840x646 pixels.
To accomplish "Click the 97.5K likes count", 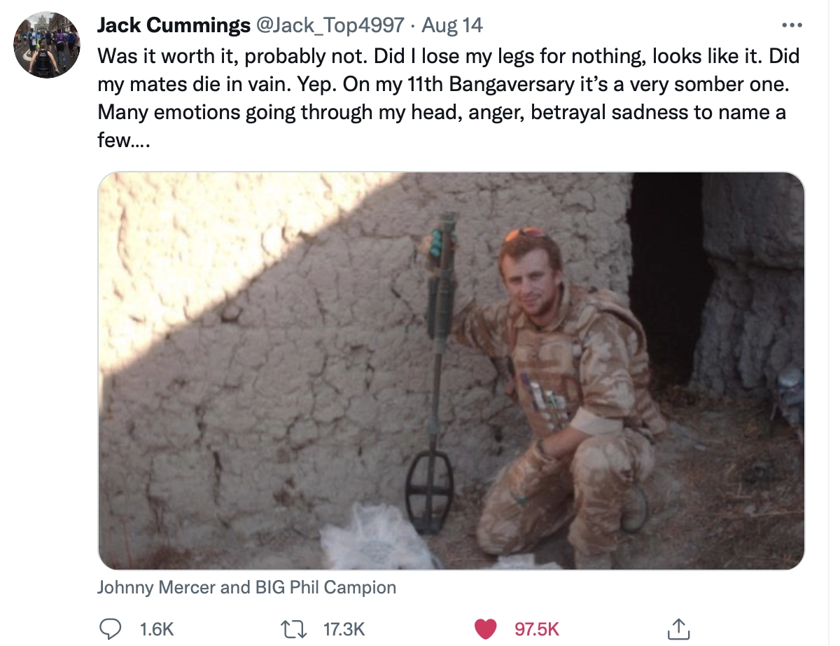I will click(536, 629).
